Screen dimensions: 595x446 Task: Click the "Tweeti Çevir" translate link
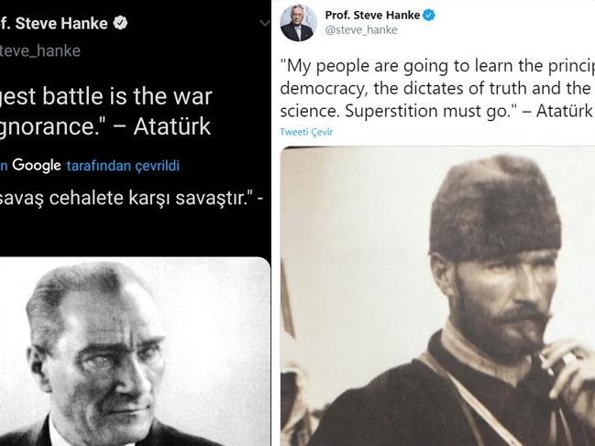click(306, 132)
